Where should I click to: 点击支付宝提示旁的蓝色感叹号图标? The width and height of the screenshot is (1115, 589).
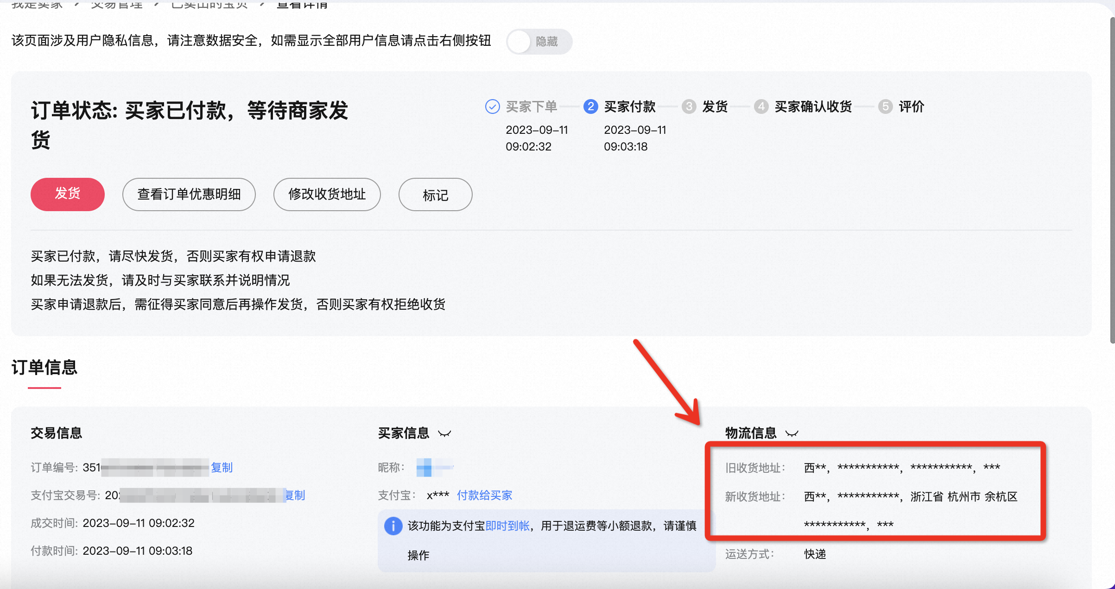coord(393,526)
